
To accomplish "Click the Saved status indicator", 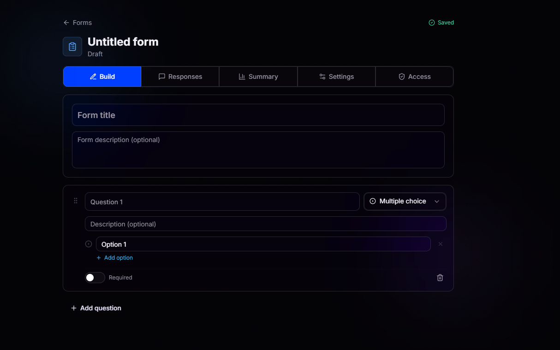I will pos(441,23).
